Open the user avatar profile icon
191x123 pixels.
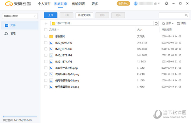coord(136,3)
